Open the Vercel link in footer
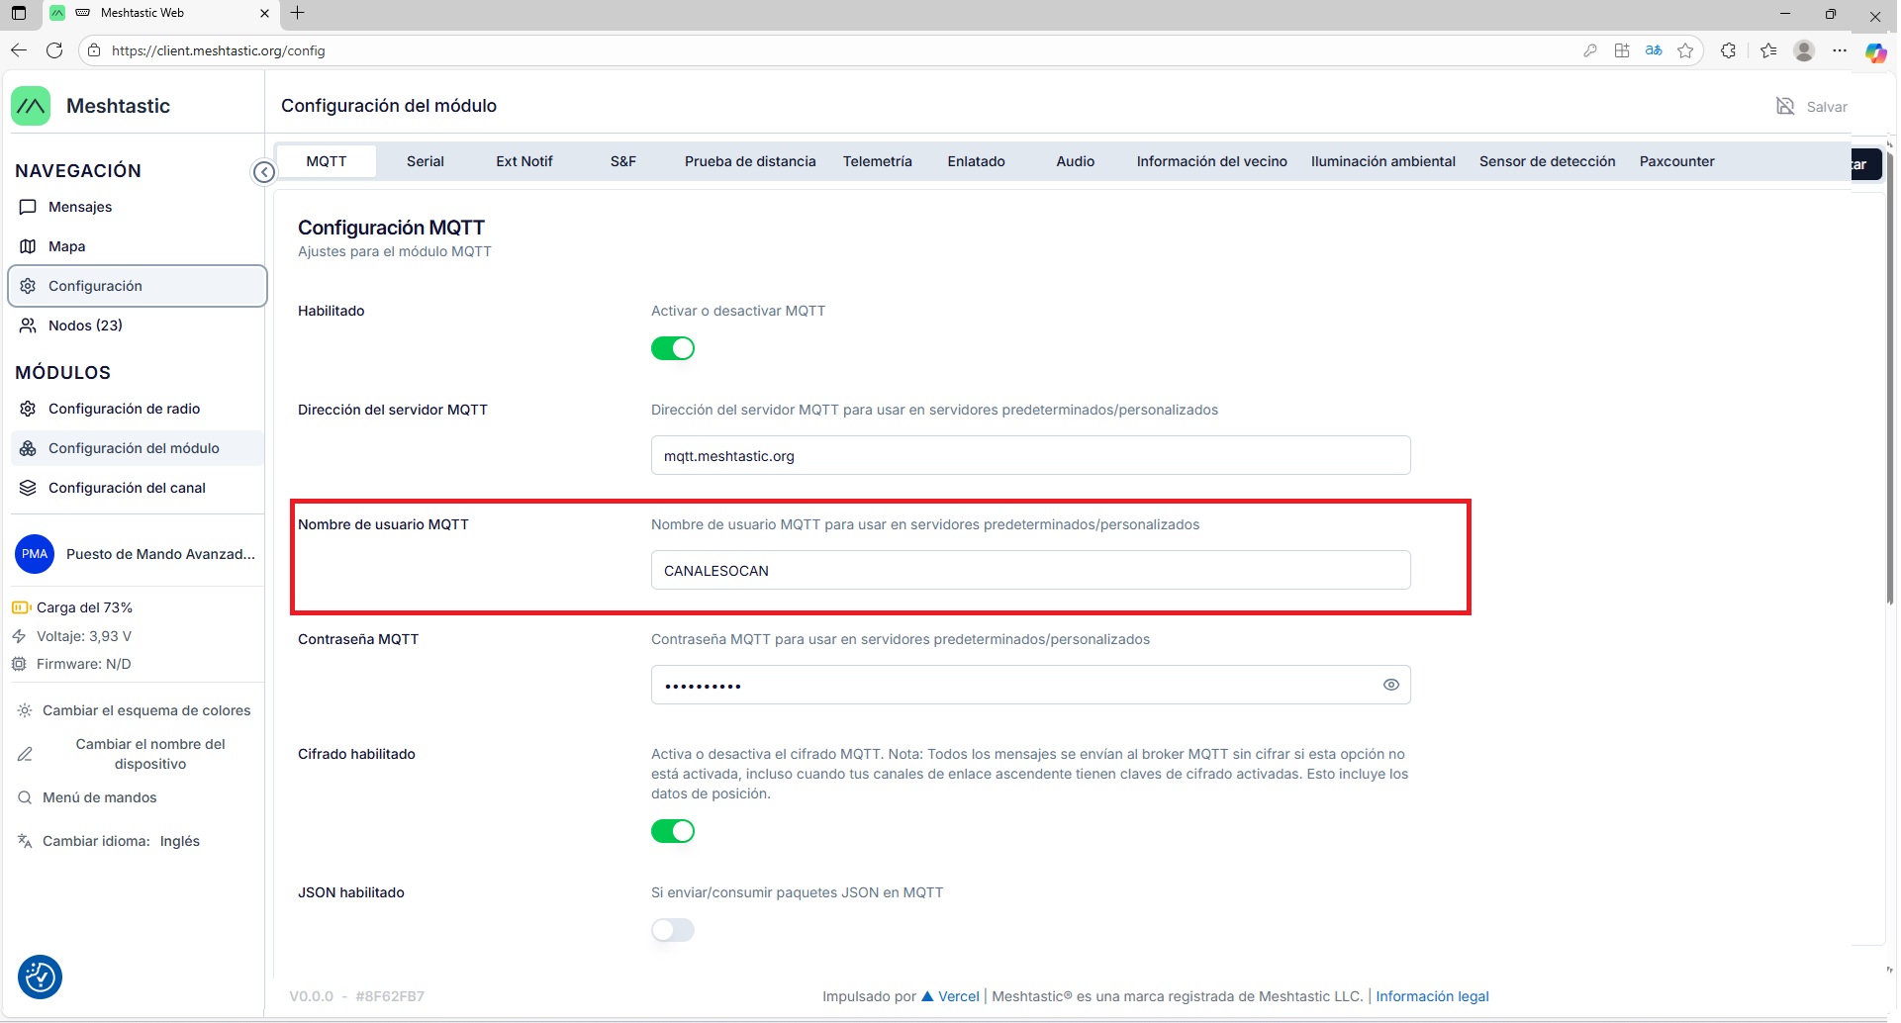This screenshot has height=1023, width=1901. coord(958,996)
